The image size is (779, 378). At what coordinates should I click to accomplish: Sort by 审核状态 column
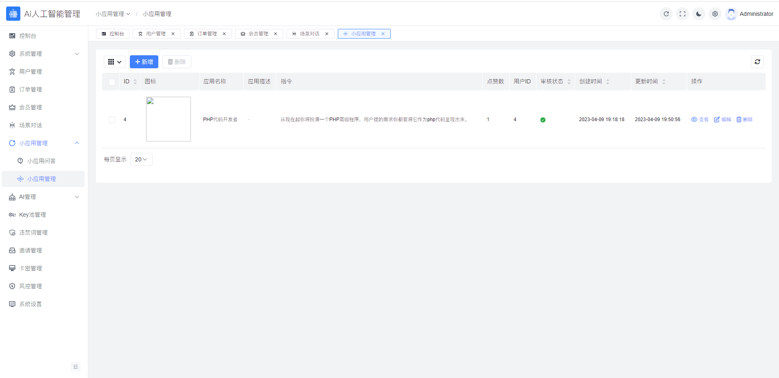[x=569, y=82]
